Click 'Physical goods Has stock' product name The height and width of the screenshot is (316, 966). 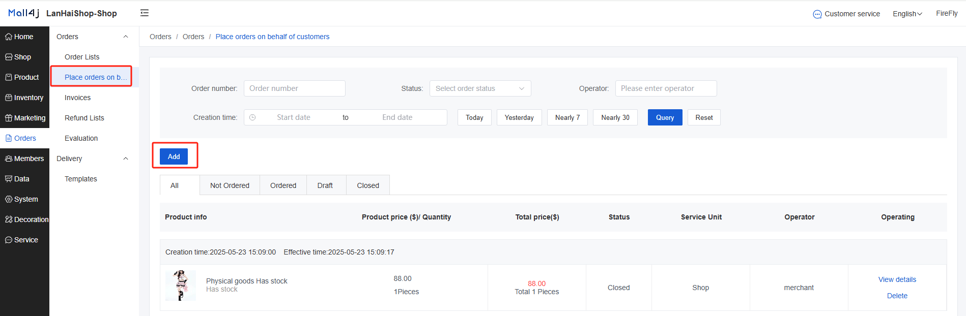point(247,281)
